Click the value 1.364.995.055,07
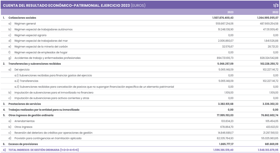The image size is (280, 153). tap(268, 18)
